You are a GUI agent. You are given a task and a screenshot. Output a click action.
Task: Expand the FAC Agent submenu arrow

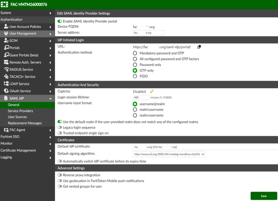tap(50, 130)
